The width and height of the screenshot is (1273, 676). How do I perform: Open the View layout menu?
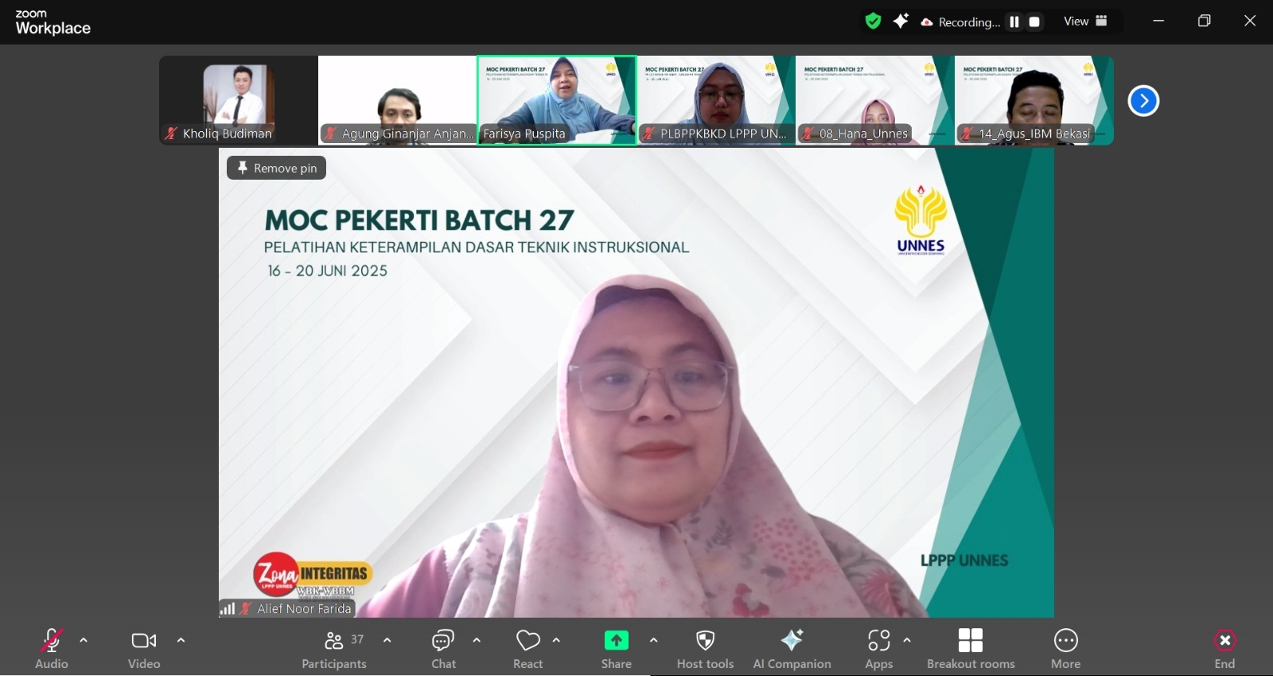(x=1085, y=21)
